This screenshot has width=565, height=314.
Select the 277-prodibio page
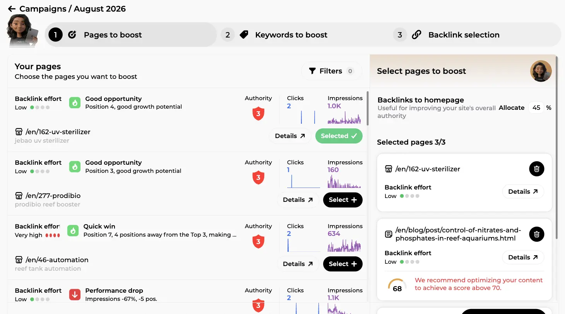click(x=343, y=200)
